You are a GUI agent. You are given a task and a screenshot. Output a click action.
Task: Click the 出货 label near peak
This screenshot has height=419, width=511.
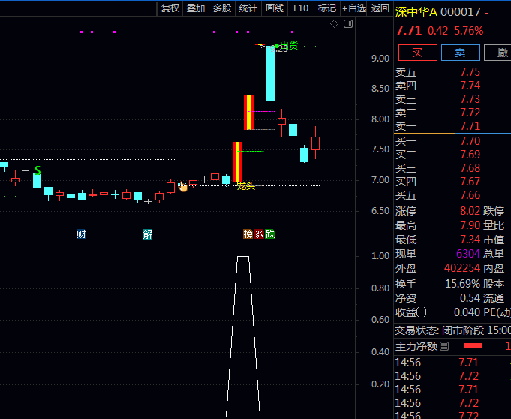289,45
